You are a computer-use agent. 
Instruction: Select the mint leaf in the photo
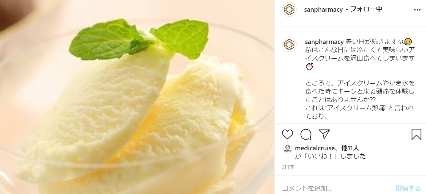(x=138, y=38)
